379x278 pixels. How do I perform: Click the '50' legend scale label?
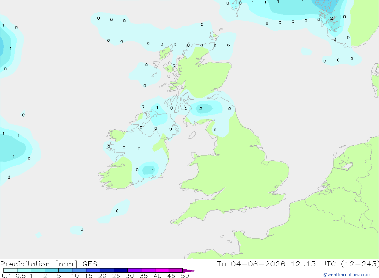(x=185, y=276)
